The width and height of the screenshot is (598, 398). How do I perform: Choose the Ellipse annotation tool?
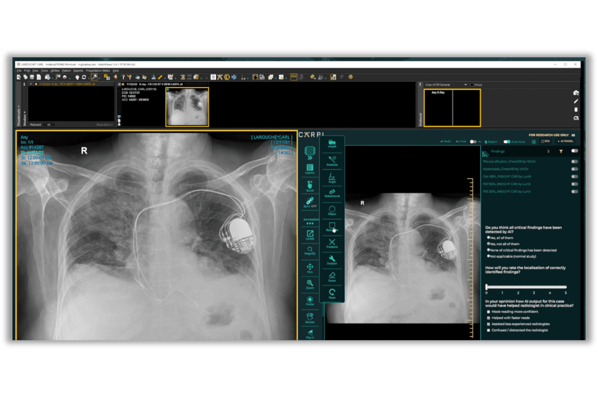332,210
